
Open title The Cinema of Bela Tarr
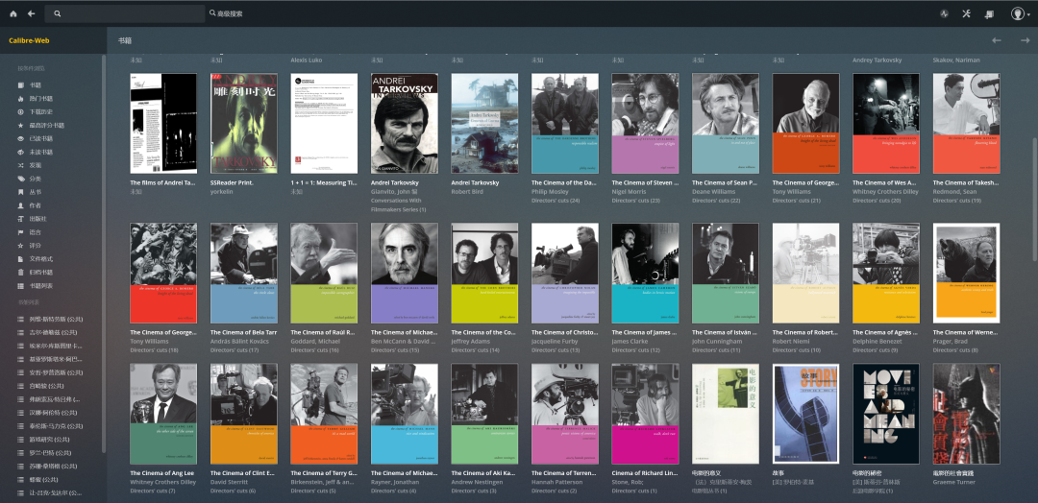point(243,332)
